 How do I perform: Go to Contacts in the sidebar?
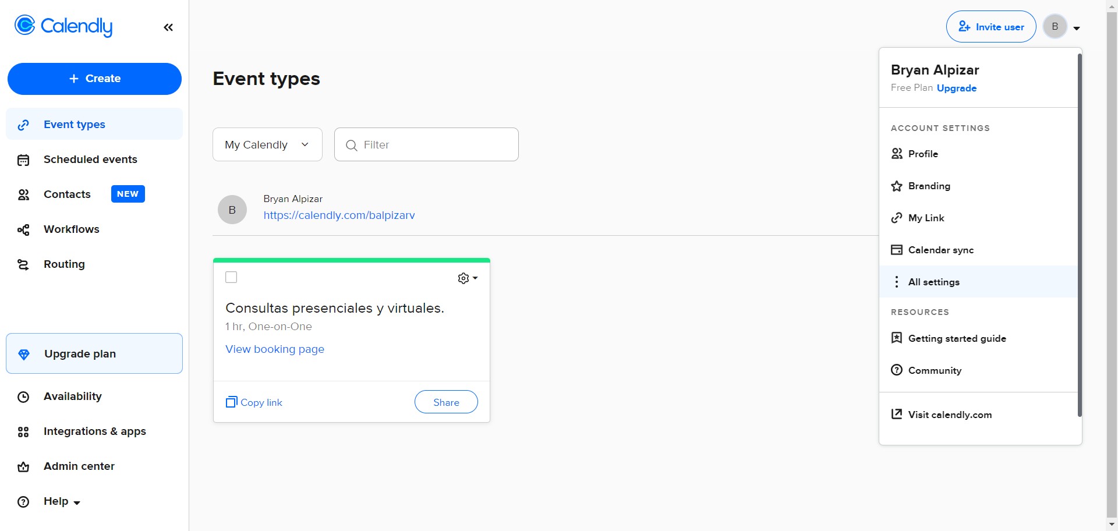coord(66,194)
